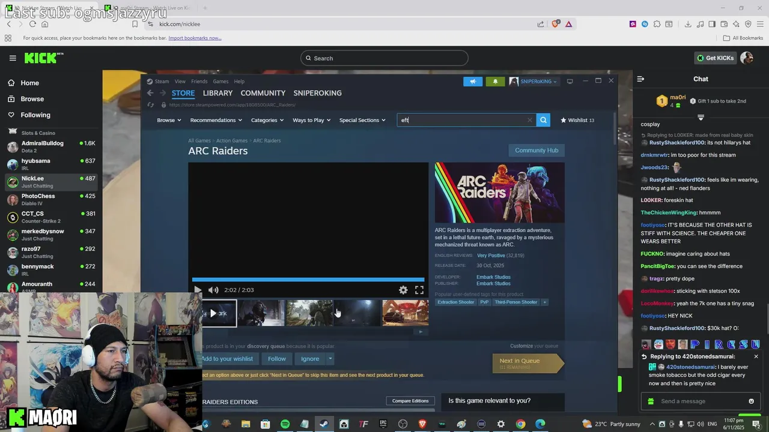Open the Steam Help menu

(239, 82)
